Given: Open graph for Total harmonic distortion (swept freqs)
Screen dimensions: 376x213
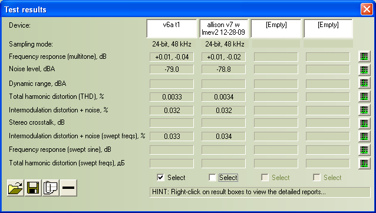Looking at the screenshot, I should 364,163.
